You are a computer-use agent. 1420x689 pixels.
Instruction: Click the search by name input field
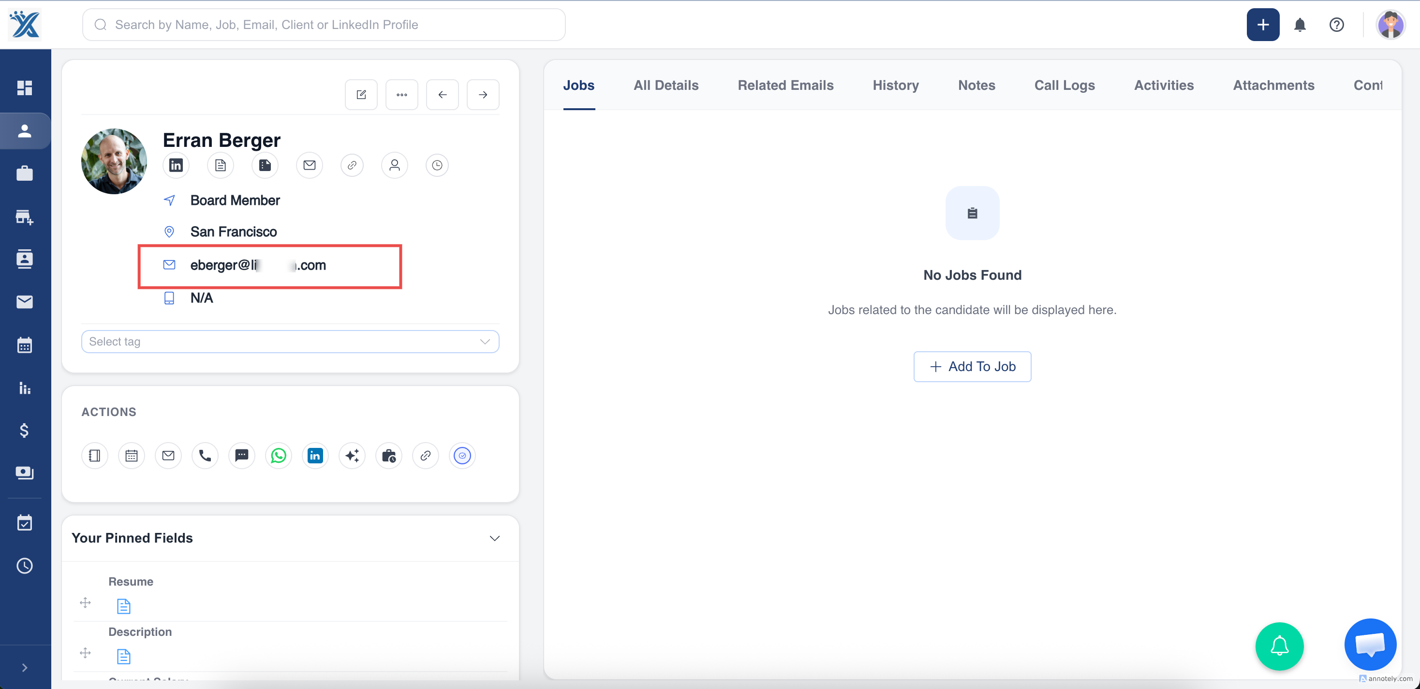pos(324,25)
